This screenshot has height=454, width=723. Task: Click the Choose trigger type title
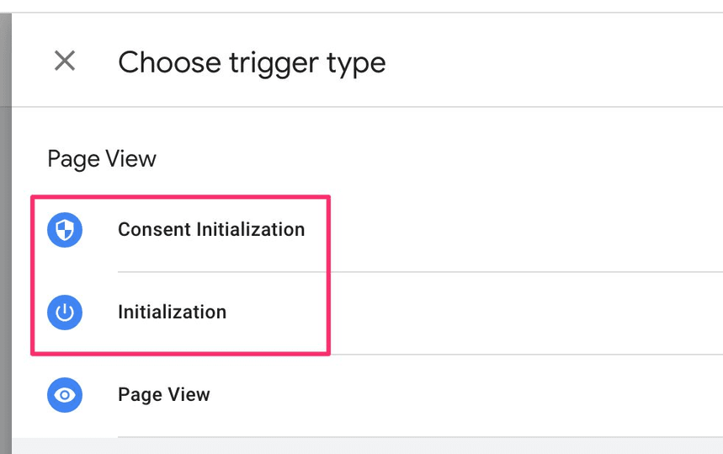click(x=252, y=62)
